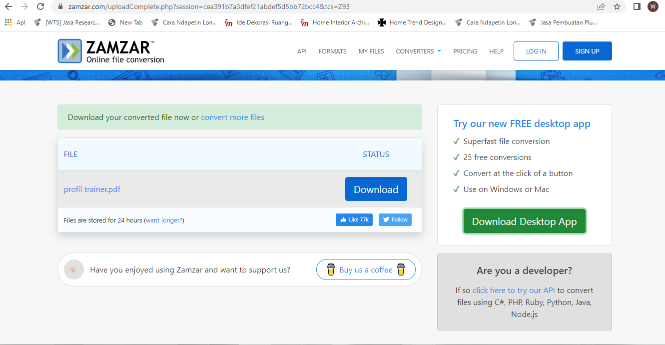Image resolution: width=665 pixels, height=345 pixels.
Task: Download the converted profil trainer.pdf file
Action: (376, 189)
